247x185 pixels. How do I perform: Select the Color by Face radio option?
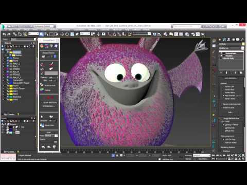(223, 139)
